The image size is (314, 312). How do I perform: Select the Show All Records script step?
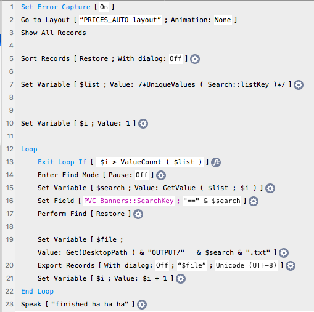coord(54,33)
